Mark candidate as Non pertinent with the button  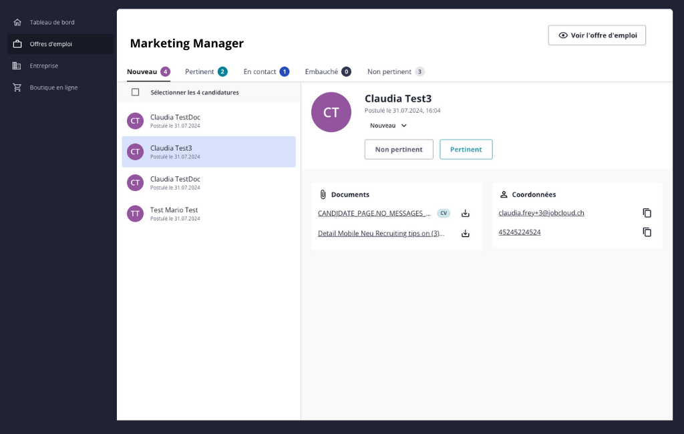[399, 150]
